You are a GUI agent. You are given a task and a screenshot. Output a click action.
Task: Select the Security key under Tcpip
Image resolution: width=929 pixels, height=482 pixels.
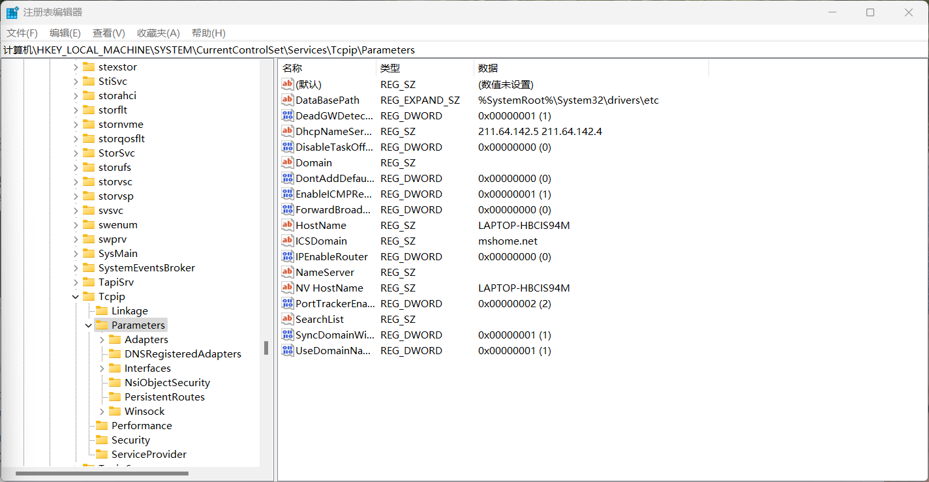[x=130, y=440]
